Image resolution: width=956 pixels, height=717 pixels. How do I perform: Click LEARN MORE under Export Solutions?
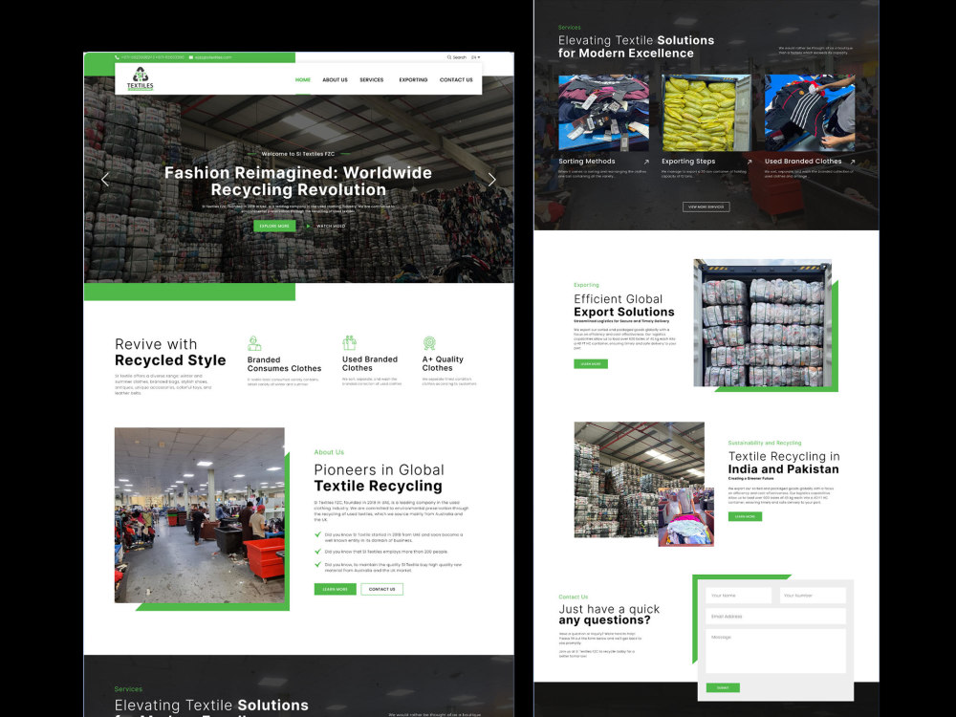[590, 364]
